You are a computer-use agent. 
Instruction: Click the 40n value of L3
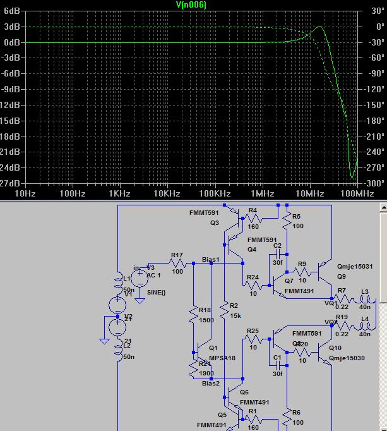tap(365, 307)
